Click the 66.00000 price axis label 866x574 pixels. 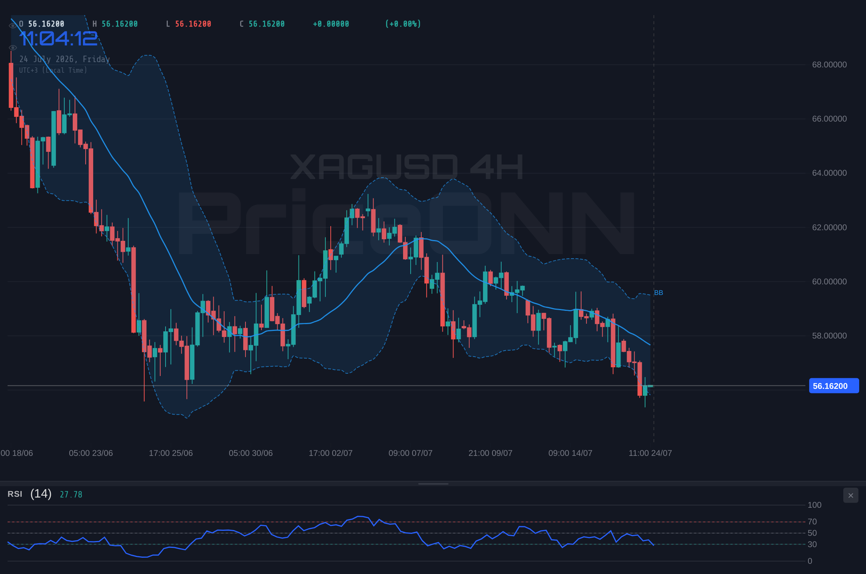(829, 119)
